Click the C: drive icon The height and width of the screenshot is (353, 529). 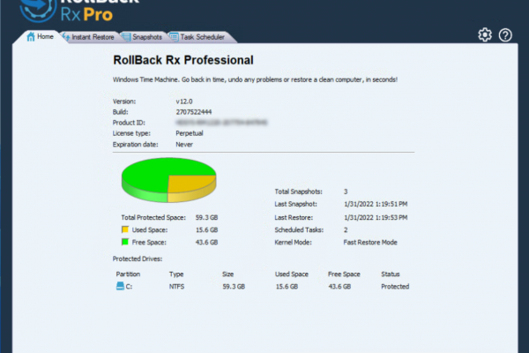(120, 286)
